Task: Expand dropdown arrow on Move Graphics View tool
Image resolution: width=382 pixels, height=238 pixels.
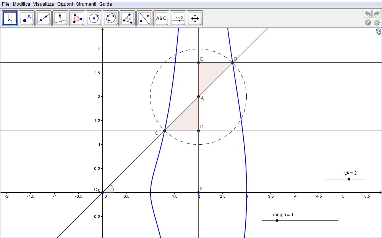Action: 201,24
